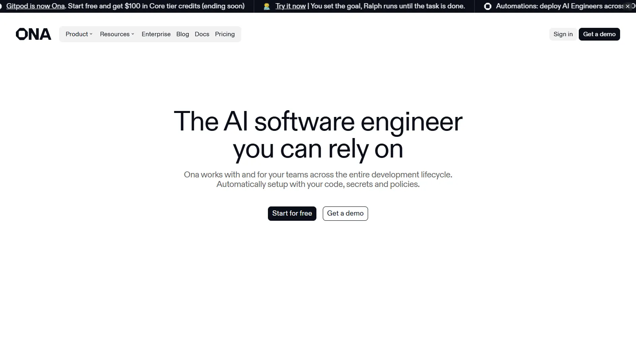Click the Ralph goal announcement message
636x358 pixels.
(388, 6)
